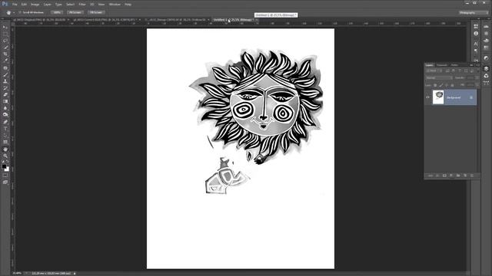
Task: Collapse the Layers panel with double arrows
Action: point(471,65)
